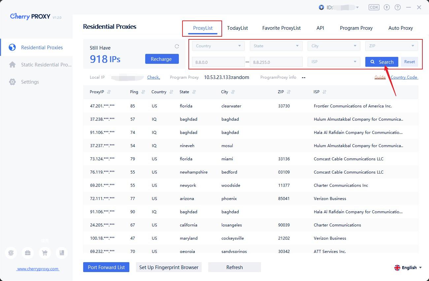This screenshot has height=281, width=429.
Task: Open help via question mark icon
Action: tap(398, 7)
